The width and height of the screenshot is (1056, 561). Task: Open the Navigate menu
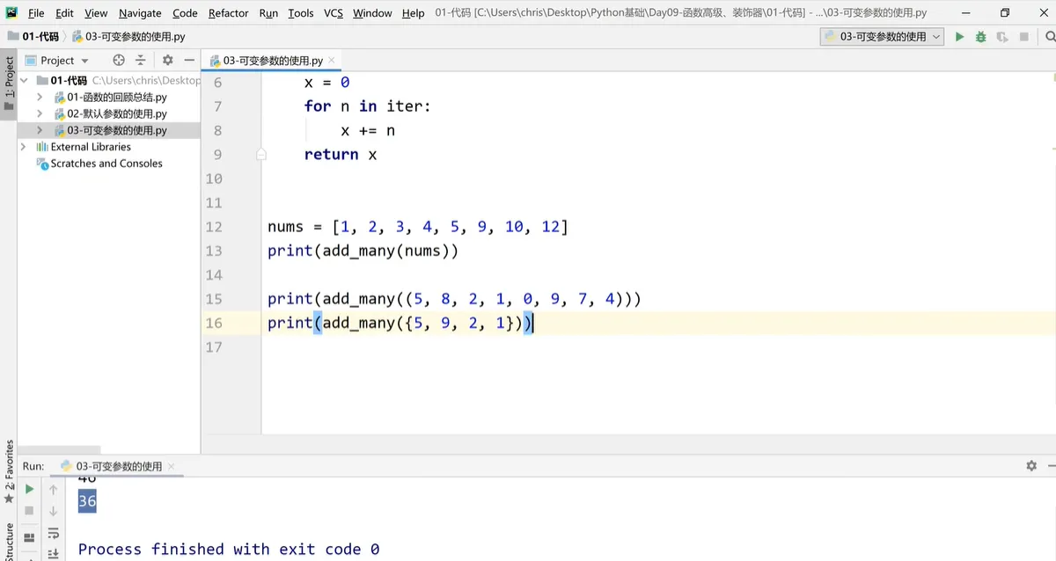tap(141, 13)
